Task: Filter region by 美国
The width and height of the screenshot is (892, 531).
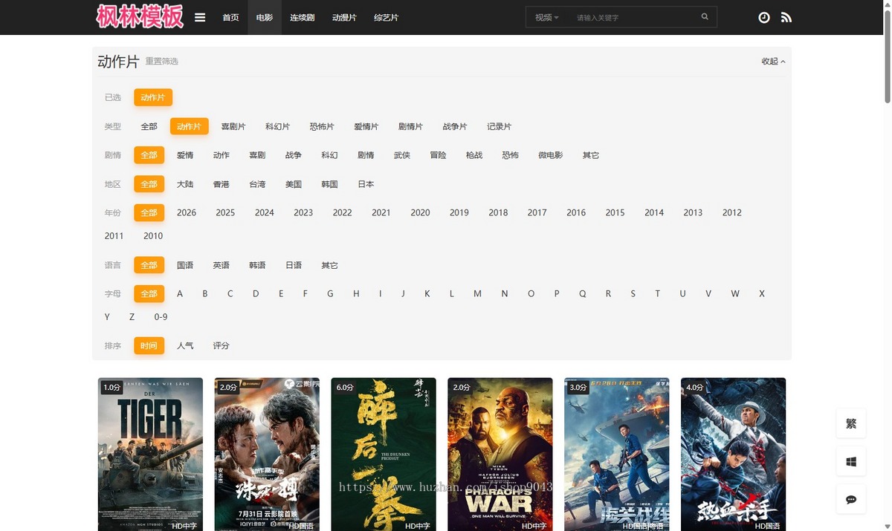Action: pyautogui.click(x=293, y=184)
